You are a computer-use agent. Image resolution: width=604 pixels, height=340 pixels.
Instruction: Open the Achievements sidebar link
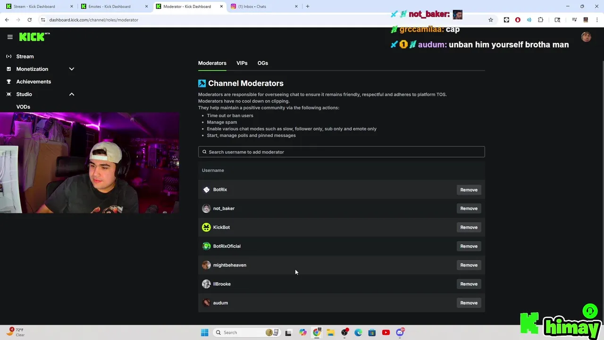pyautogui.click(x=34, y=82)
